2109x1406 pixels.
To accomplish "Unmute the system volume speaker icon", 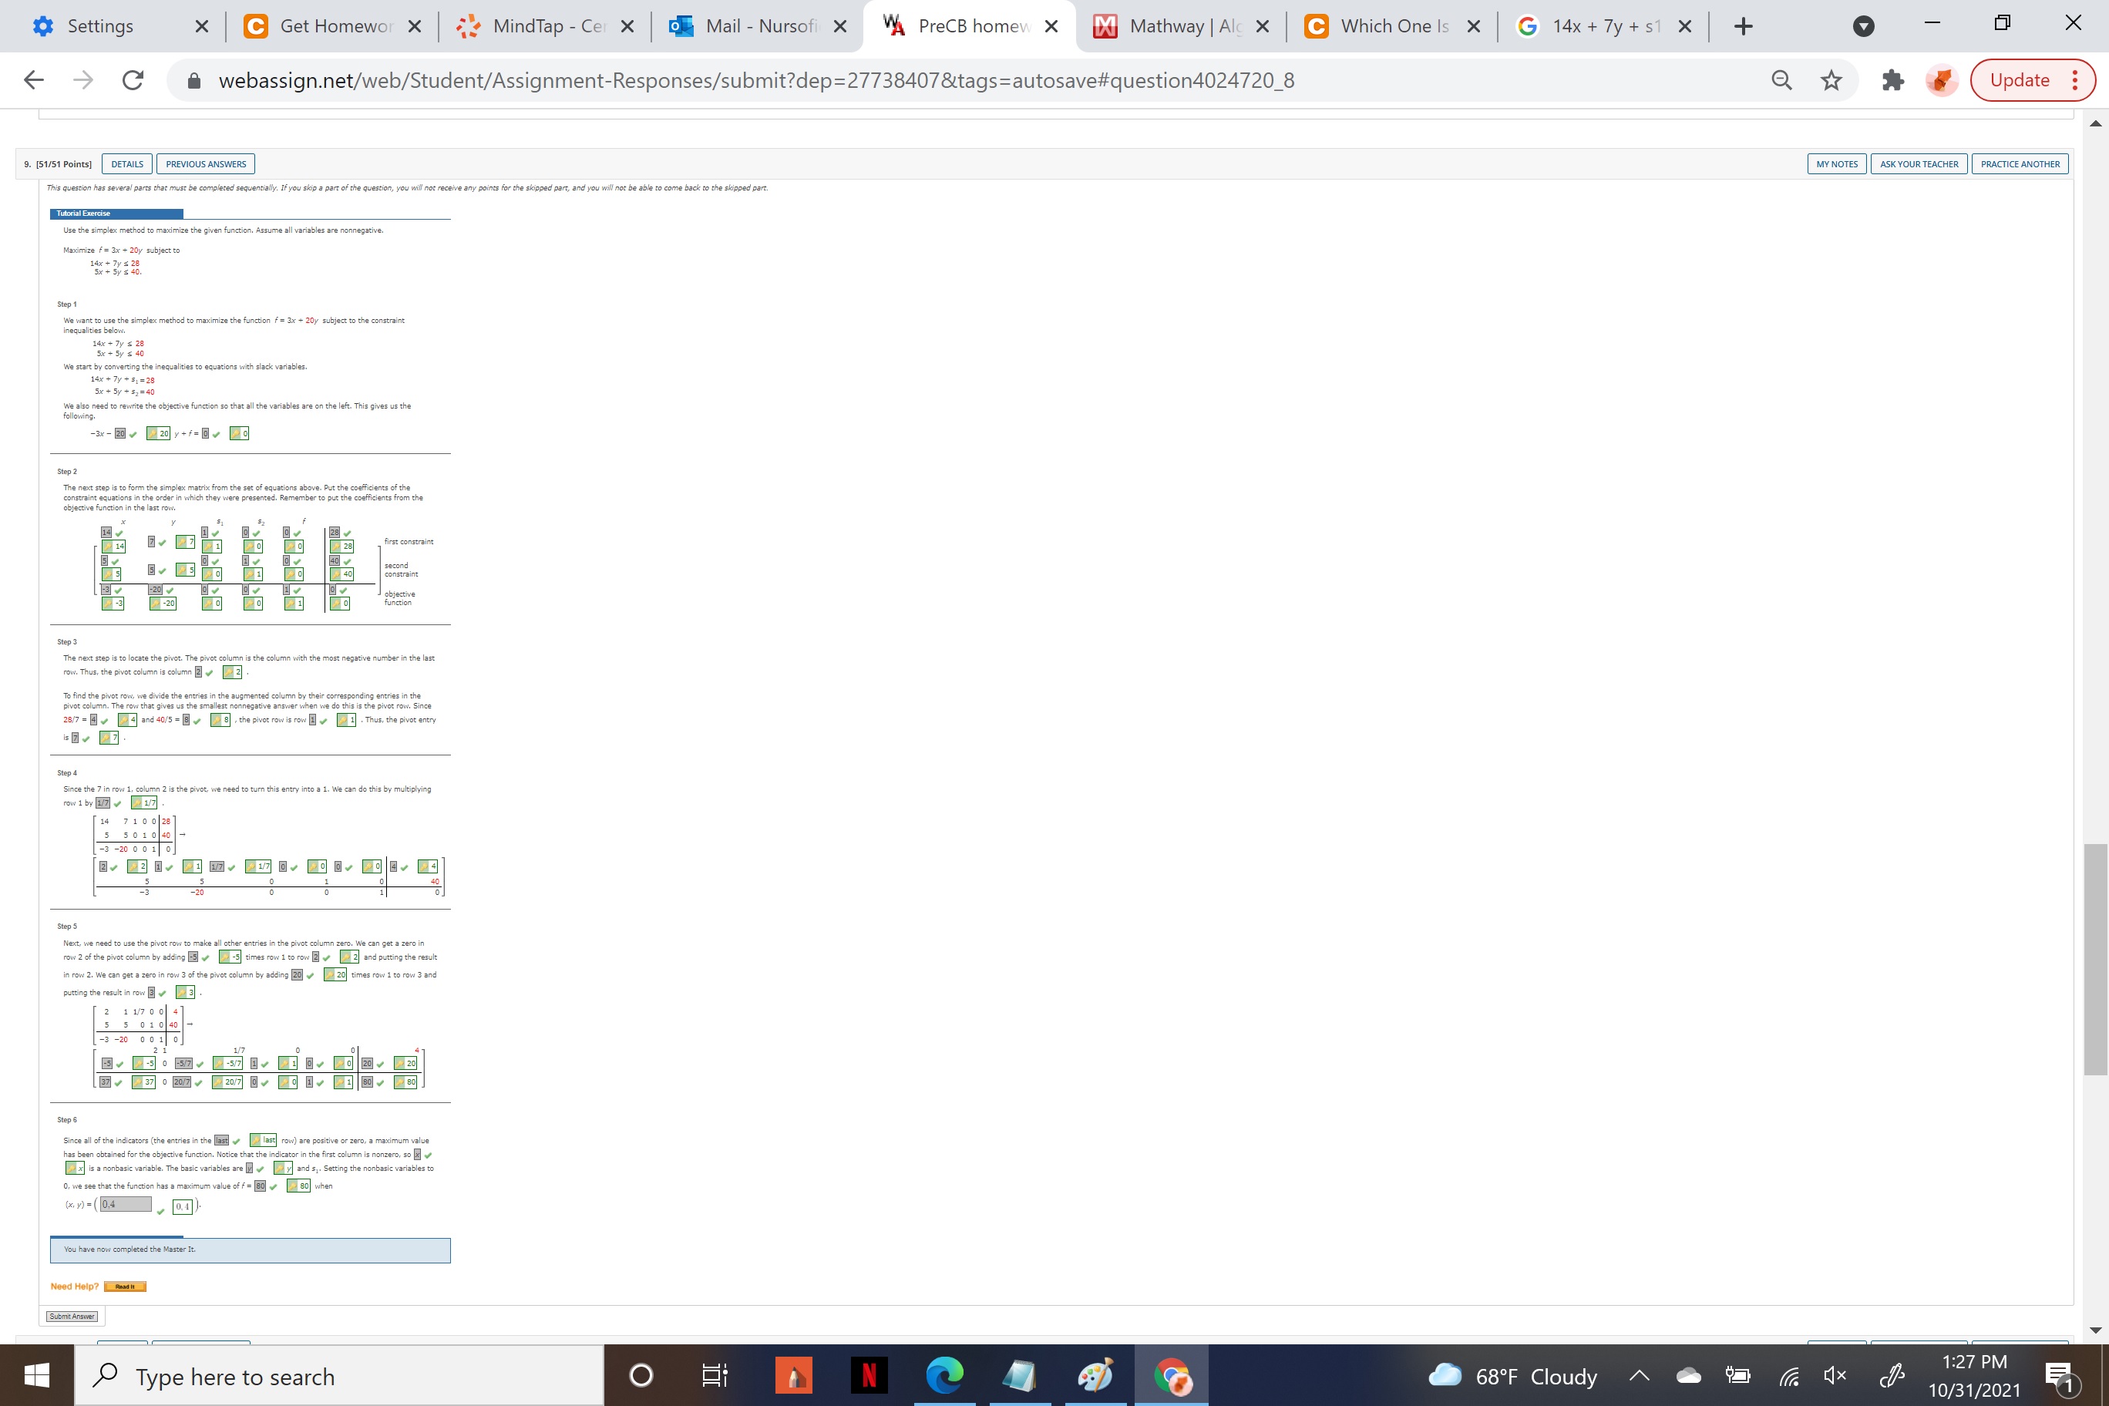I will coord(1834,1374).
